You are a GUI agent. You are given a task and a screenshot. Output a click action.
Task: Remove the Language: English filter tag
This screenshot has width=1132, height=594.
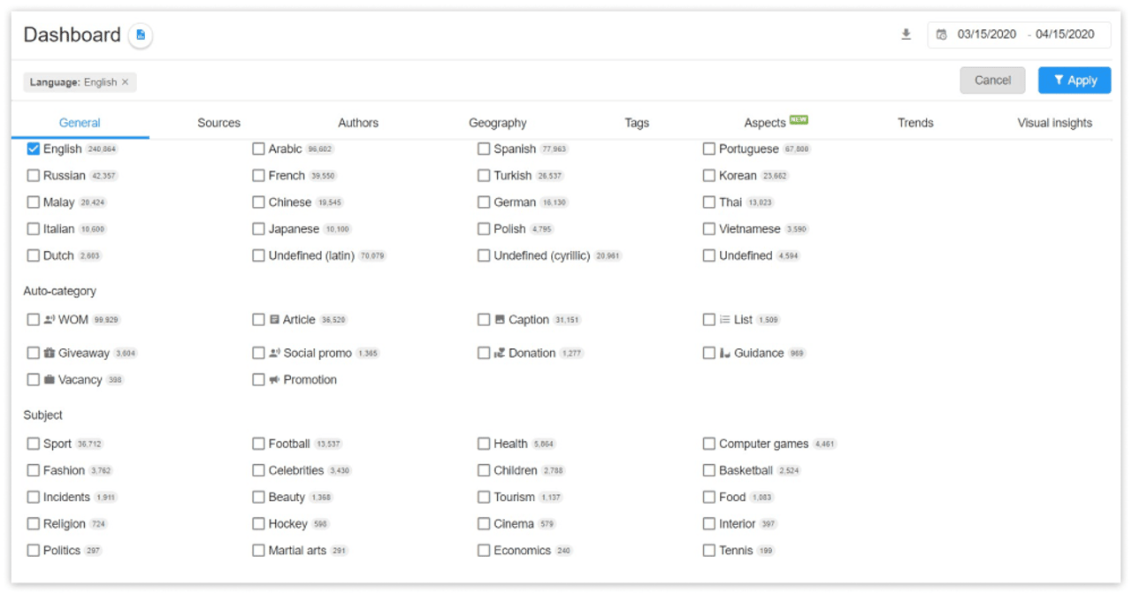pos(125,82)
